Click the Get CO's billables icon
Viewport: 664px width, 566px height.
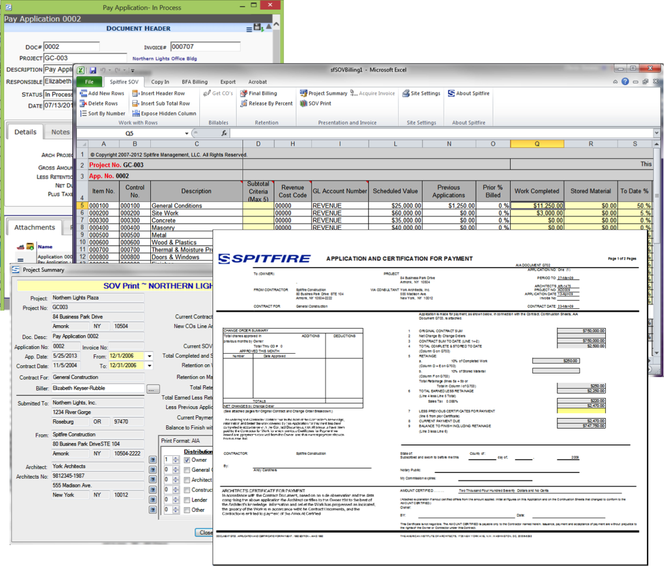tap(207, 94)
